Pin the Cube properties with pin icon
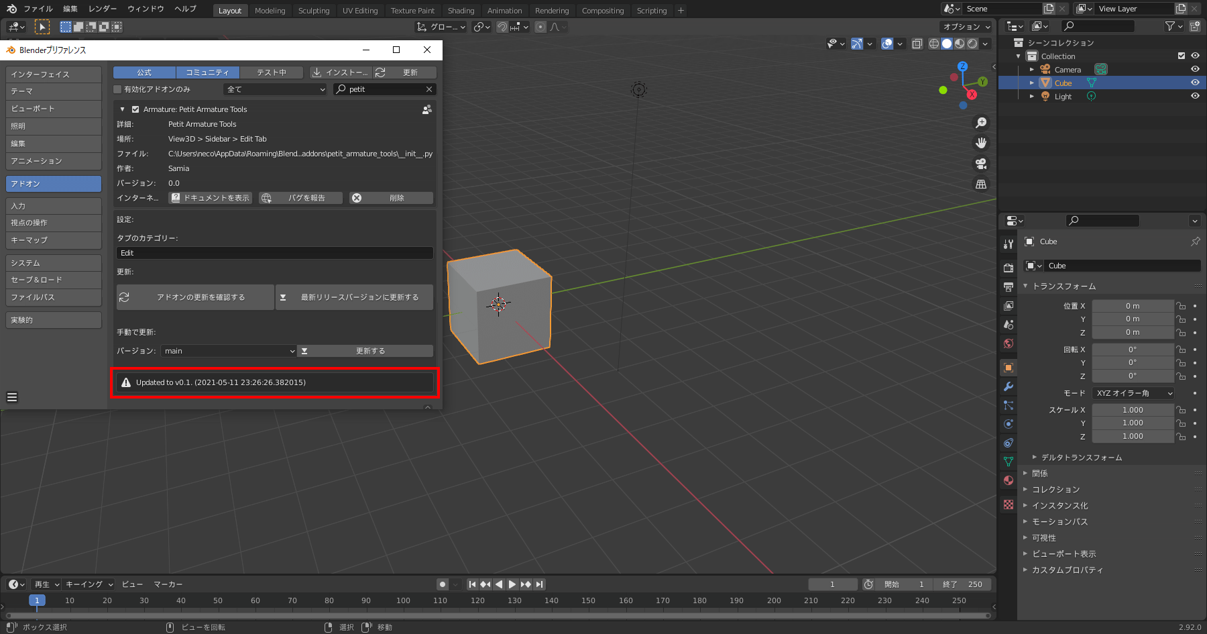The image size is (1207, 634). click(1195, 242)
